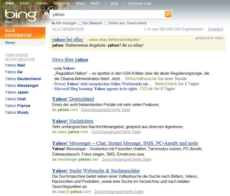230x196 pixels.
Task: Click the orange search magnifier button
Action: pos(168,14)
